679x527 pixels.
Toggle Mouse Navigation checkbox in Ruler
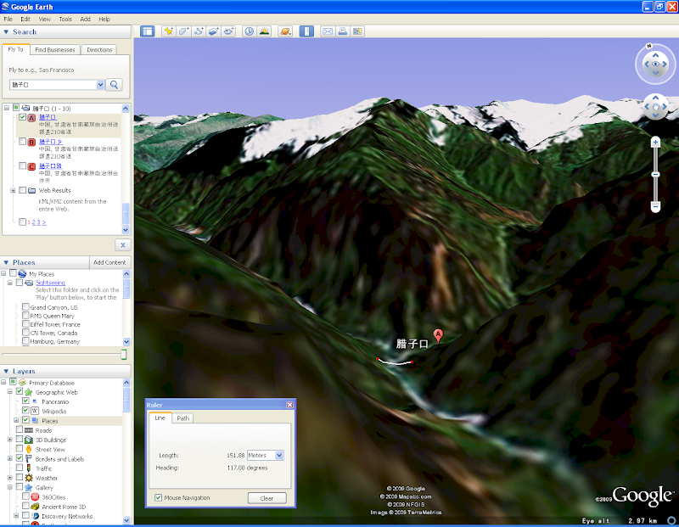click(159, 498)
